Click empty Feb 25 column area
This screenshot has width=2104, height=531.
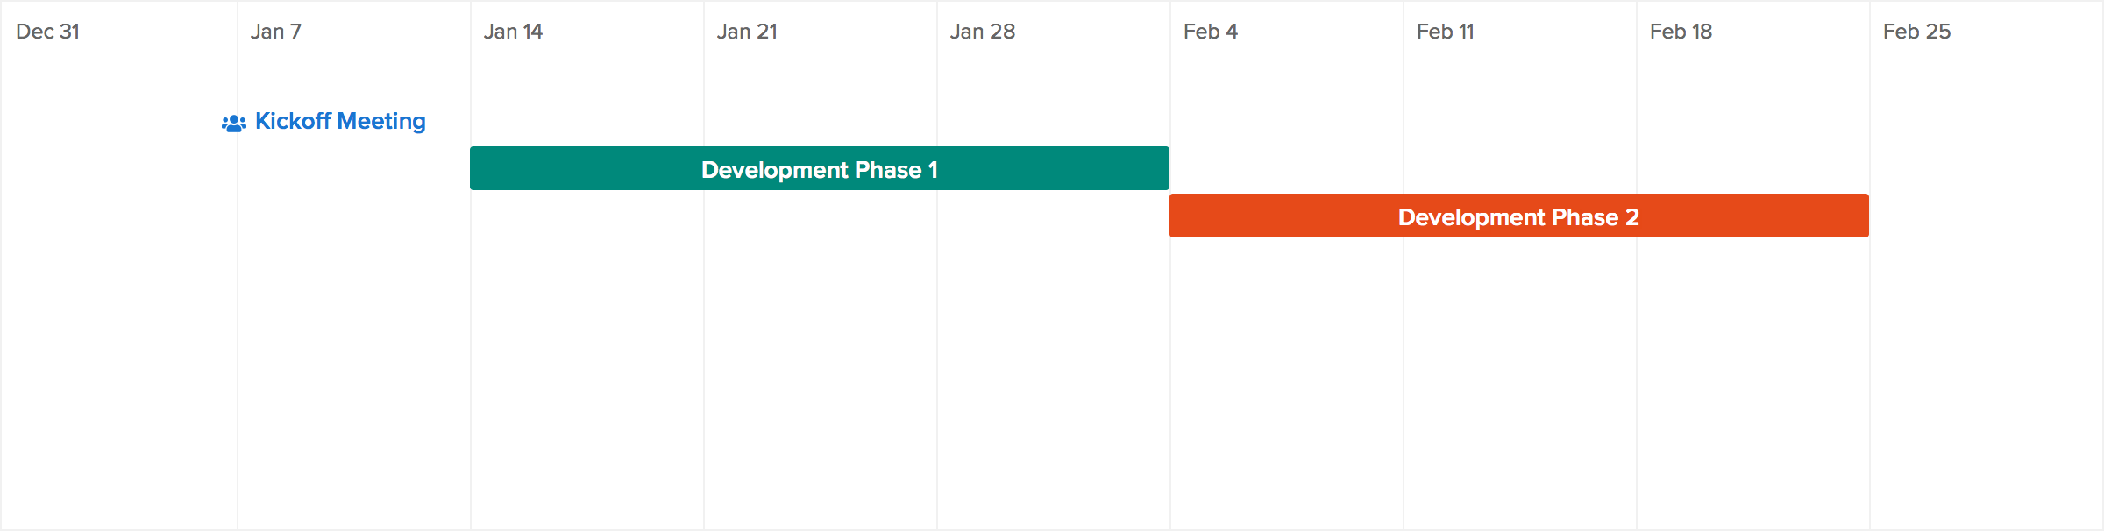coord(1987,350)
